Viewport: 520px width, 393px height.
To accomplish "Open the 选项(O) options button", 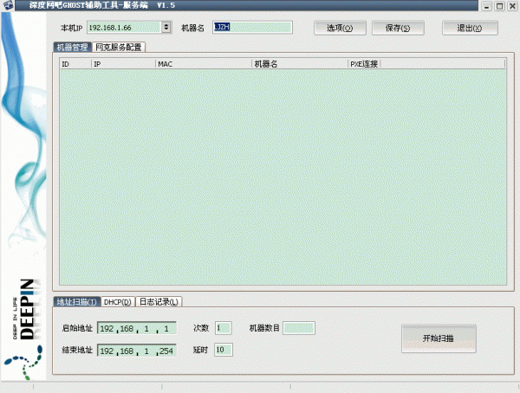I will coord(340,28).
